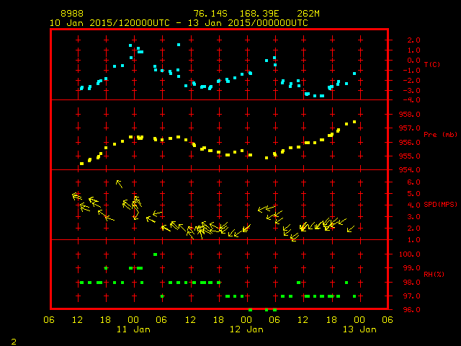Click the elevation value 262M
This screenshot has height=346, width=461.
pyautogui.click(x=308, y=14)
